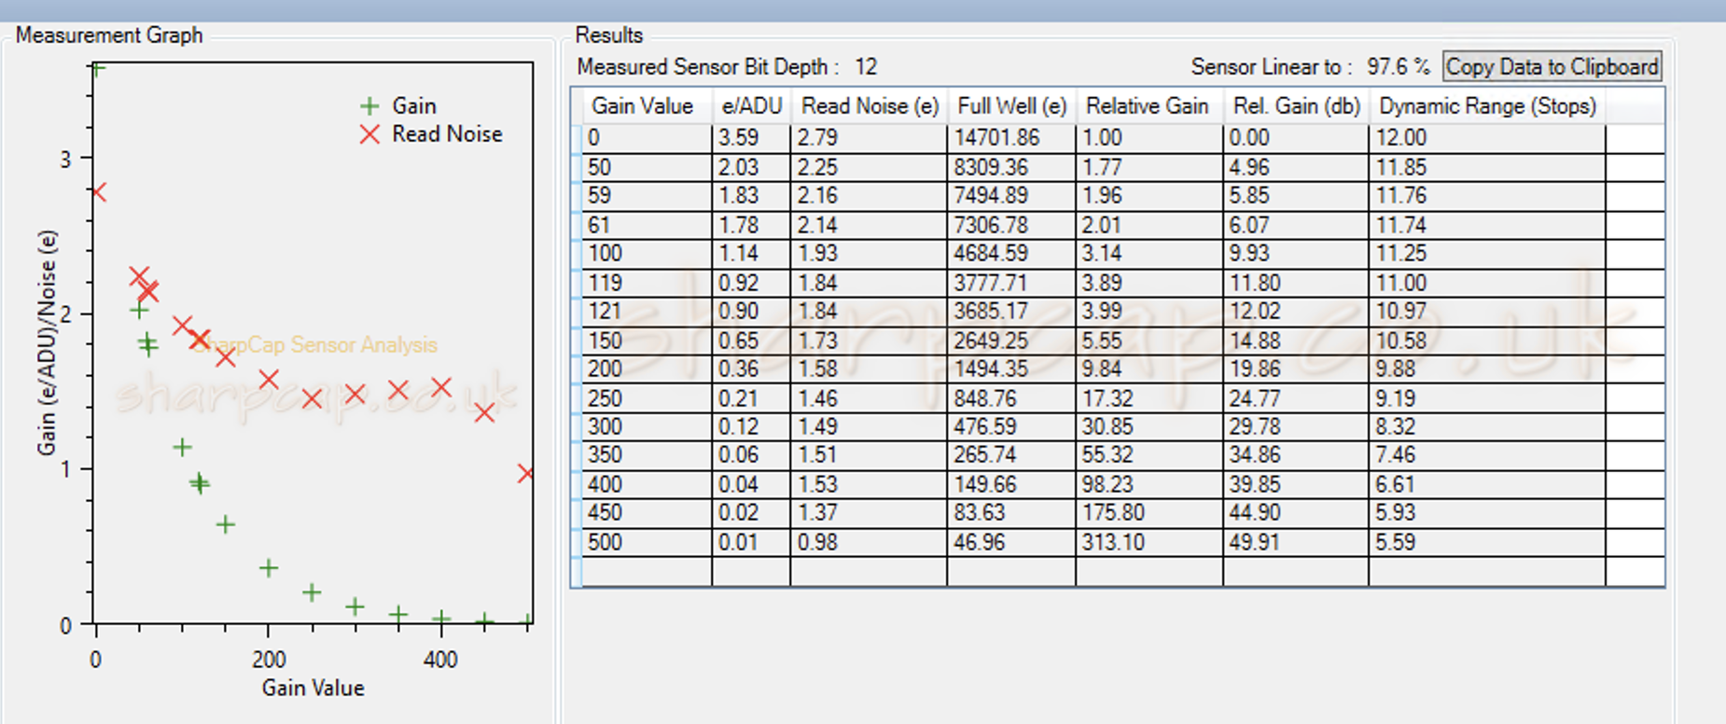Screen dimensions: 1726x724
Task: Select cell with gain value 300
Action: point(647,427)
